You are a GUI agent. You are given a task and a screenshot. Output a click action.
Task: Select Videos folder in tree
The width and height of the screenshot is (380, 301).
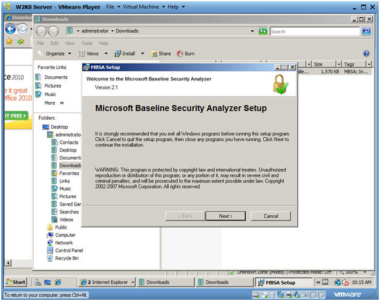66,219
